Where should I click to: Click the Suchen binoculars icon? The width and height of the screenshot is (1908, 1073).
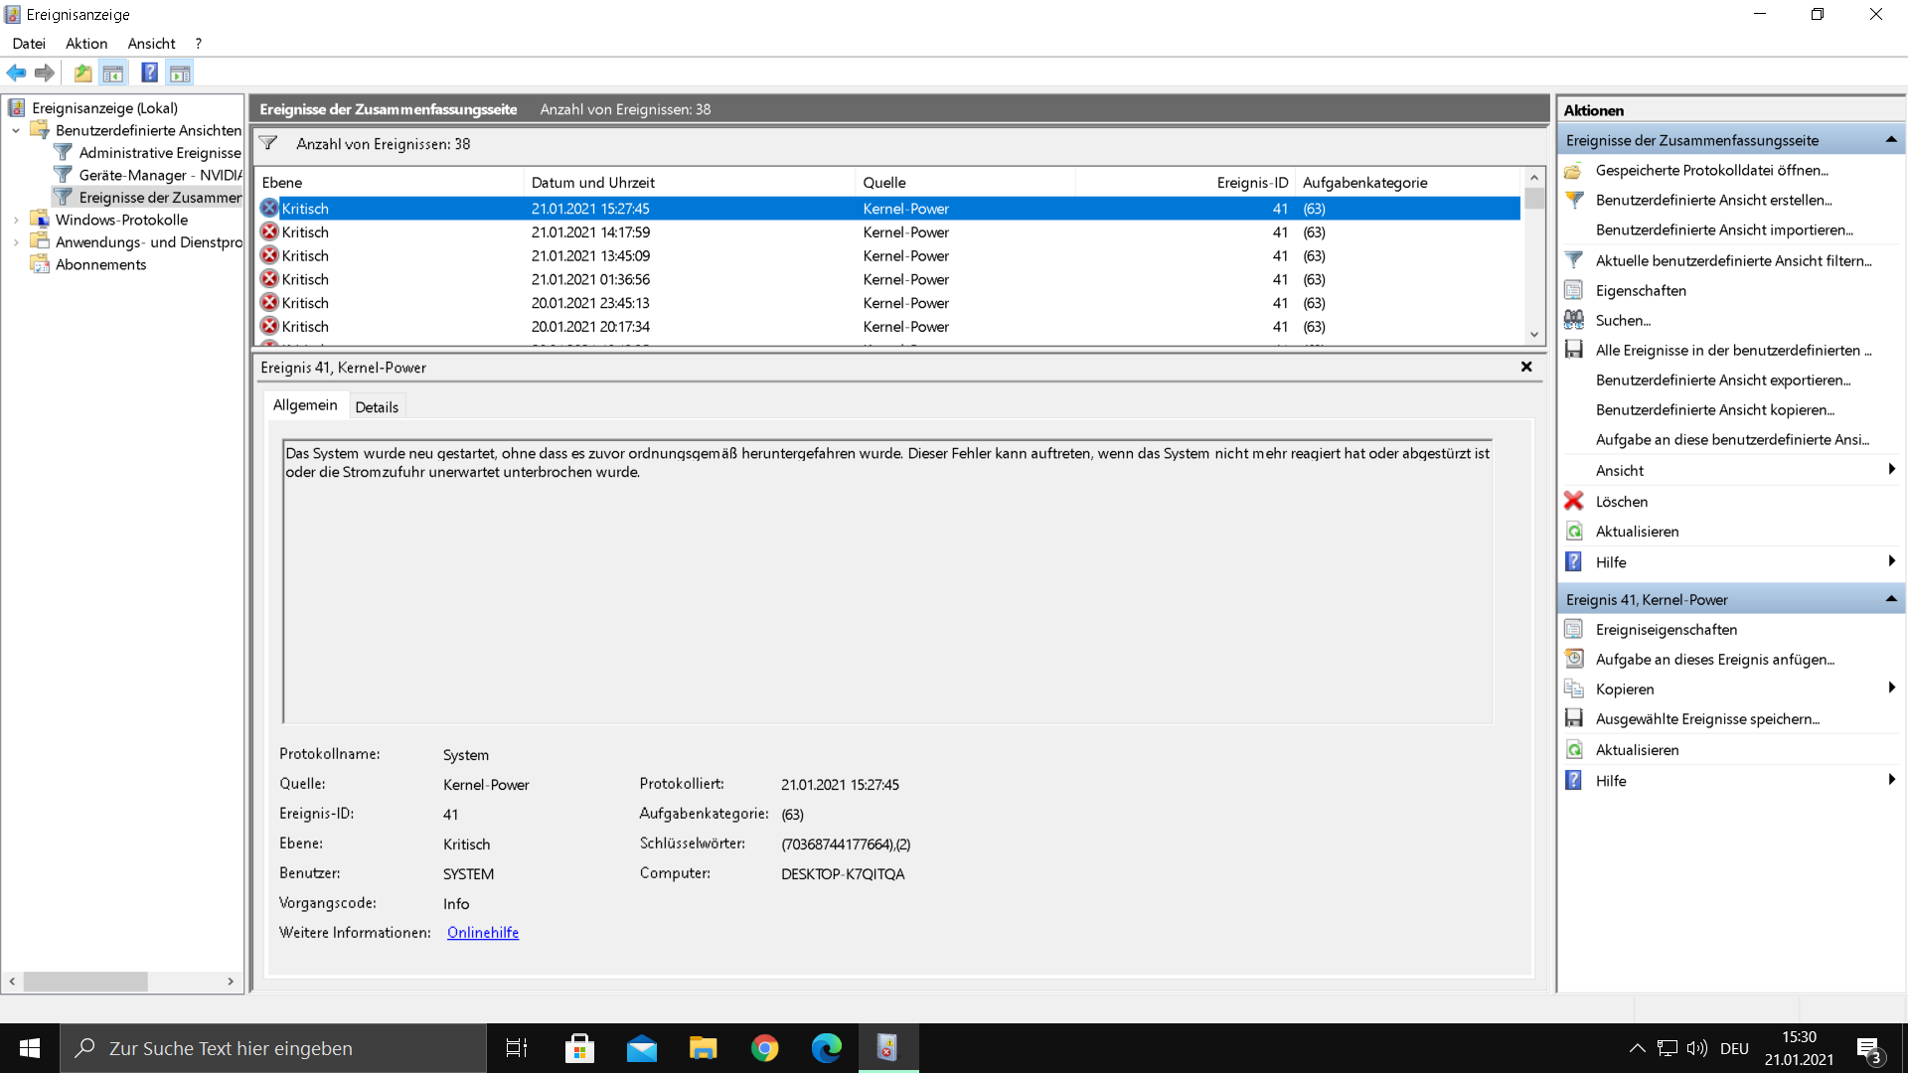click(1574, 320)
